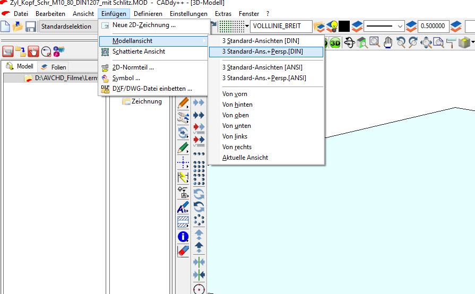Open the dotted grid pattern dropdown arrow

[247, 27]
